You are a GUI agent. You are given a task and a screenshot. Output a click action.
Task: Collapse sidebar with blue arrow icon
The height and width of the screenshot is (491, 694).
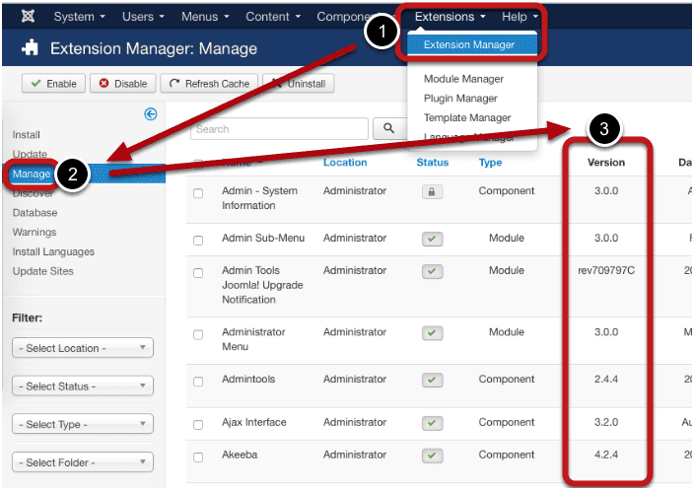(x=151, y=114)
